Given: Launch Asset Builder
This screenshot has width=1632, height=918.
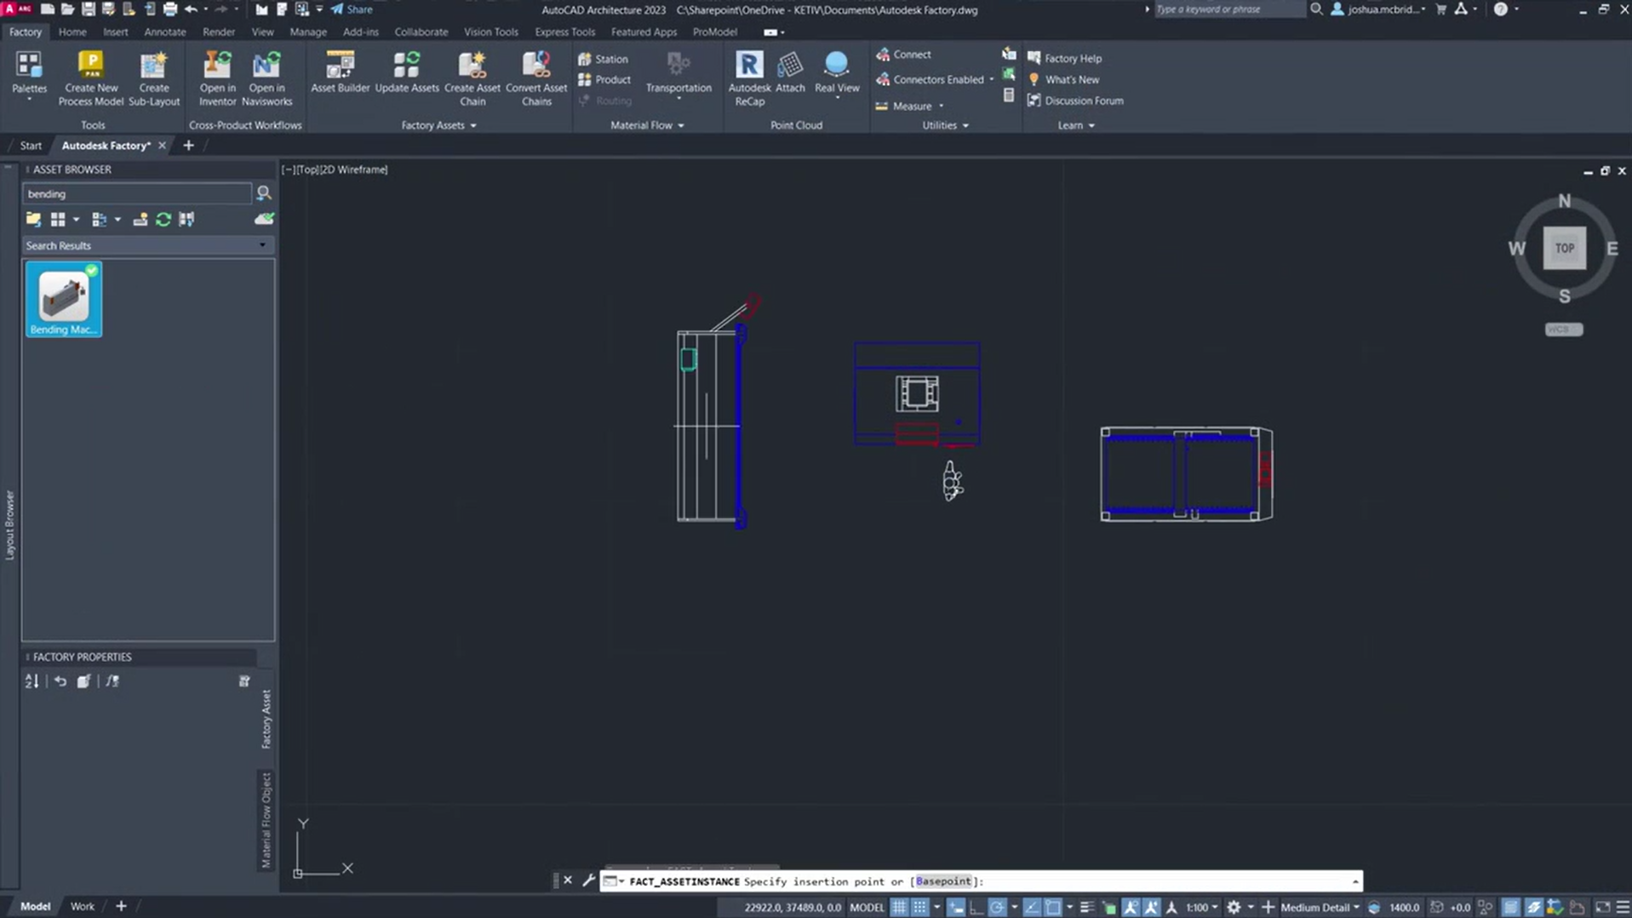Looking at the screenshot, I should click(340, 72).
